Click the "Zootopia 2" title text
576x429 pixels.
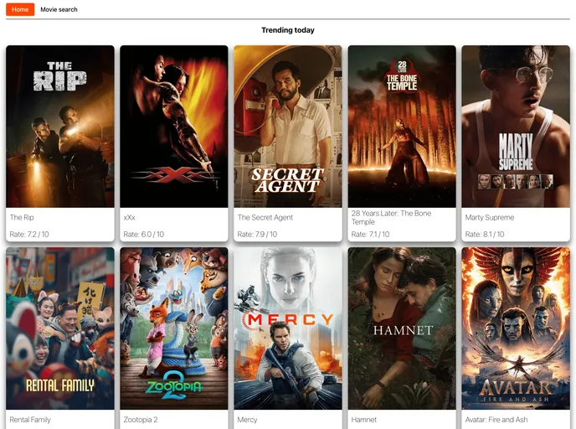point(141,420)
